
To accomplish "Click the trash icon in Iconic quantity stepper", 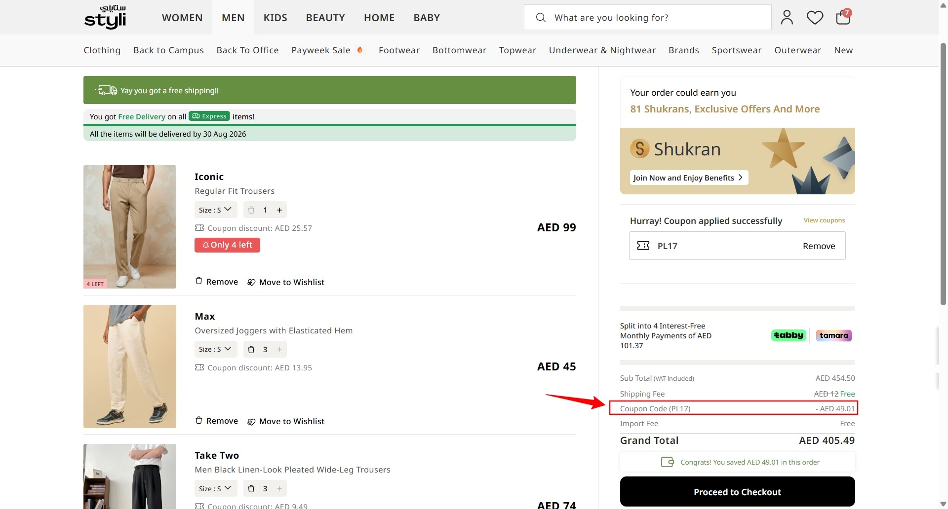I will pos(251,210).
